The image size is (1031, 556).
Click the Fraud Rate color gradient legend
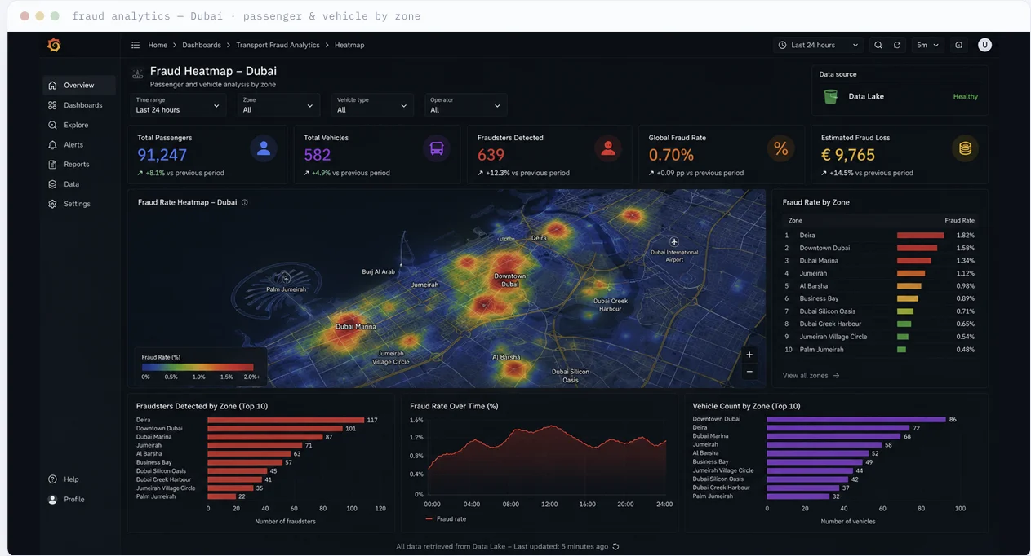point(198,368)
